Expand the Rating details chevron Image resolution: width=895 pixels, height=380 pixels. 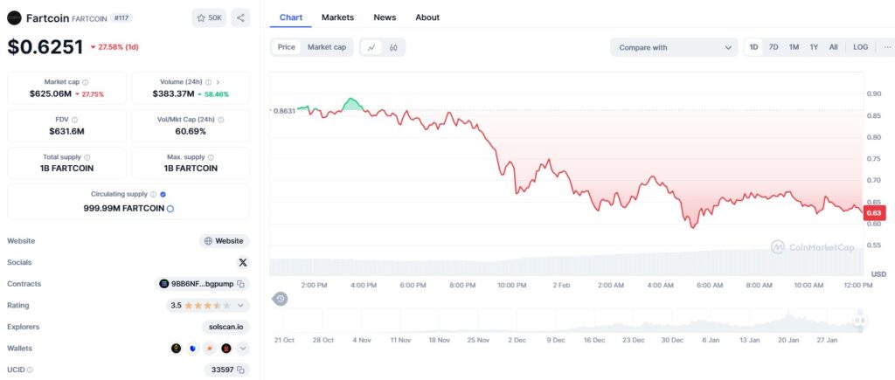coord(241,306)
